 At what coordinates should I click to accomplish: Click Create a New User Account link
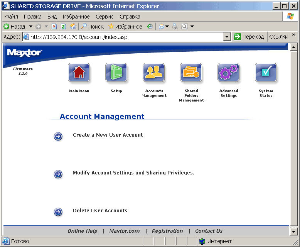[x=108, y=135]
